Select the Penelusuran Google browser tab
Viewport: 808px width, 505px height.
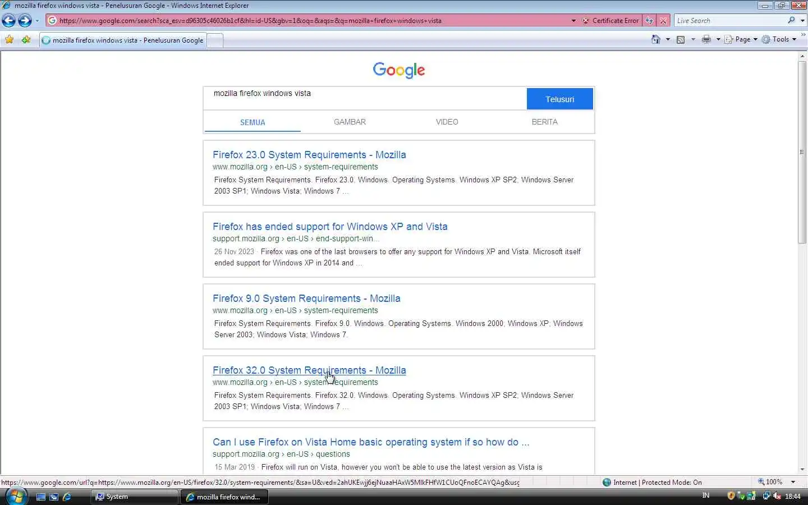point(123,40)
